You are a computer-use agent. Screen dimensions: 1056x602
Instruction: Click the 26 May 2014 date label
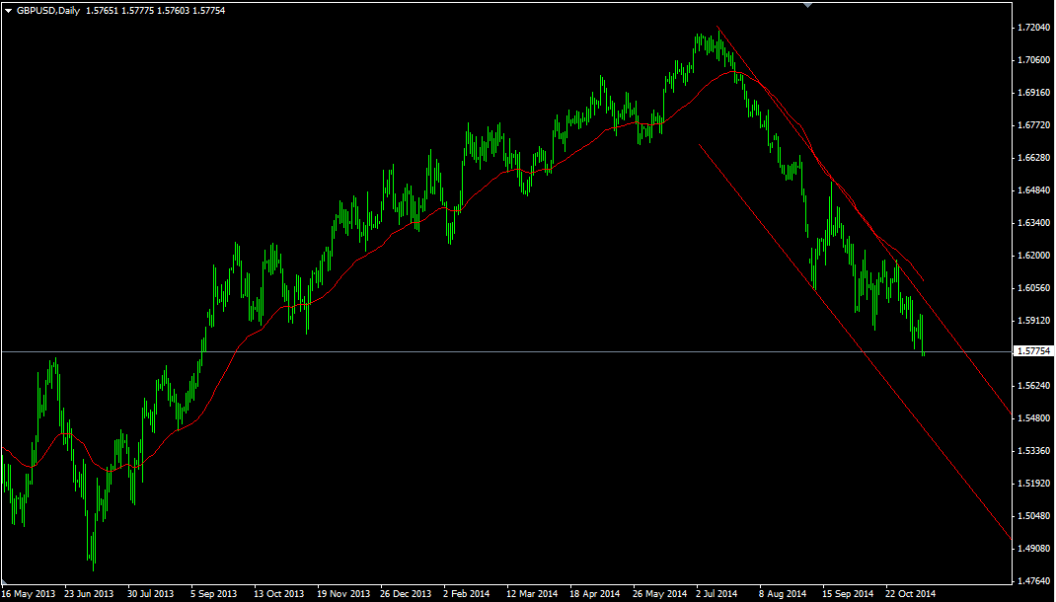(x=660, y=594)
